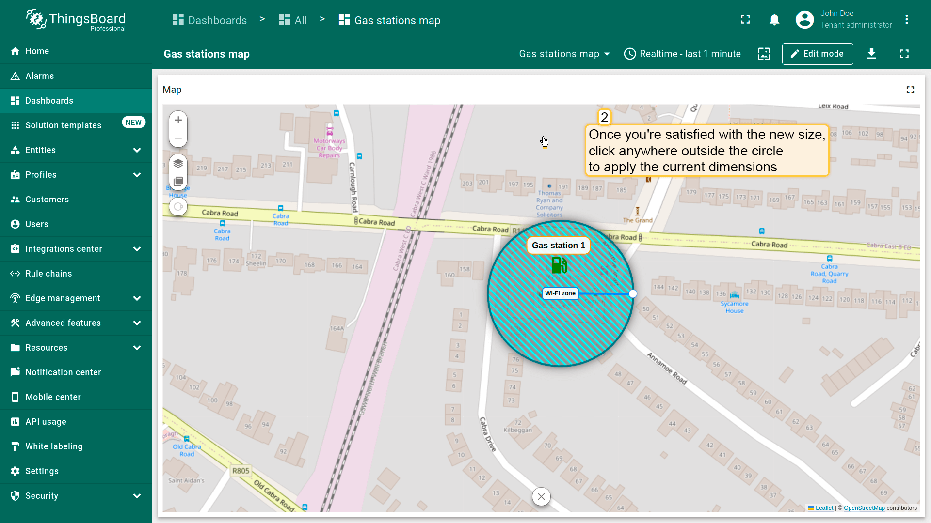Click the gas station pump marker

559,265
